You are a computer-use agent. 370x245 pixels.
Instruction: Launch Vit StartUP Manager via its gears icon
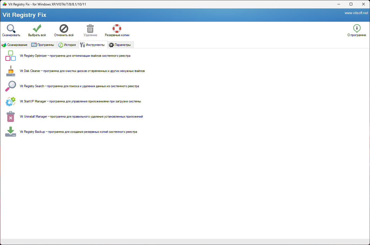11,101
